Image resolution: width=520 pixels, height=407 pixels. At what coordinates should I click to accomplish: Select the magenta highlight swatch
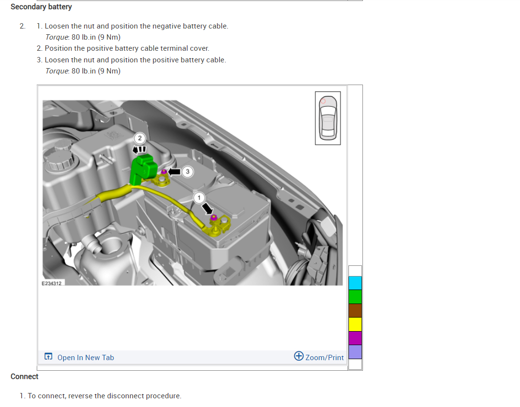click(355, 338)
